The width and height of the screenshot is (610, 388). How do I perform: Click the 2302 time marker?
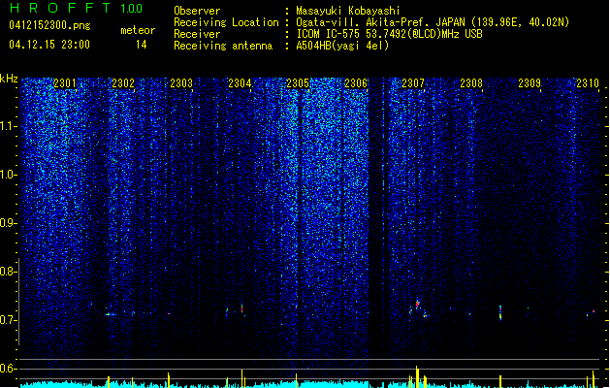click(123, 83)
